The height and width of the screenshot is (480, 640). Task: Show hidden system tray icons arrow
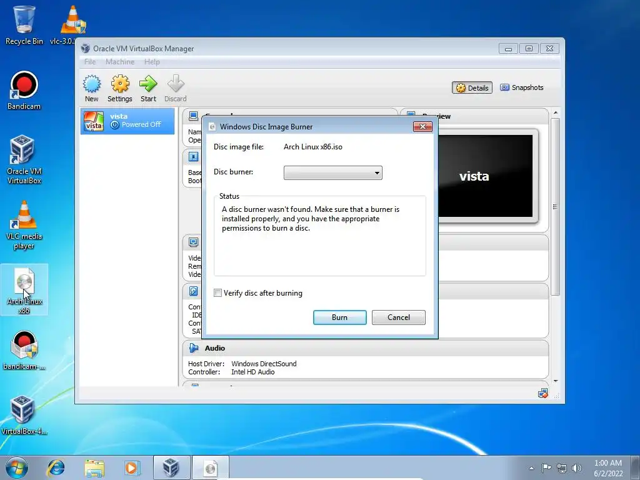(x=531, y=468)
